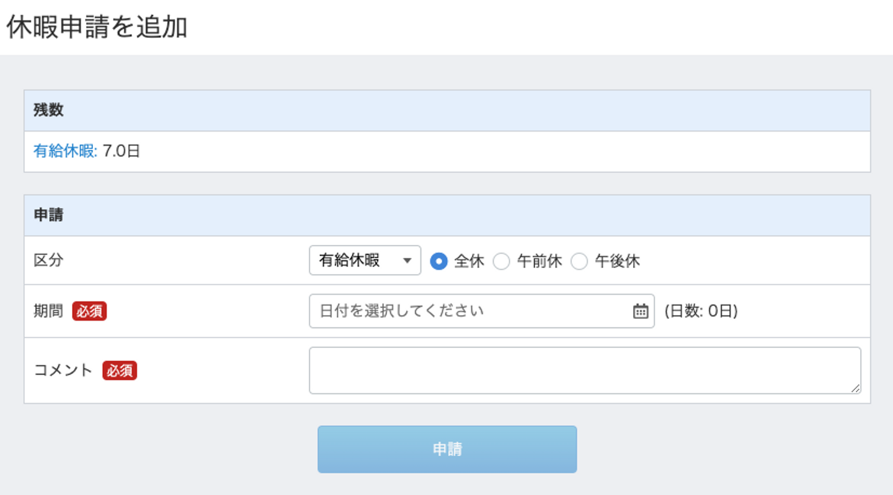Focus the コメント text area
Screen dimensions: 893x495
click(585, 370)
